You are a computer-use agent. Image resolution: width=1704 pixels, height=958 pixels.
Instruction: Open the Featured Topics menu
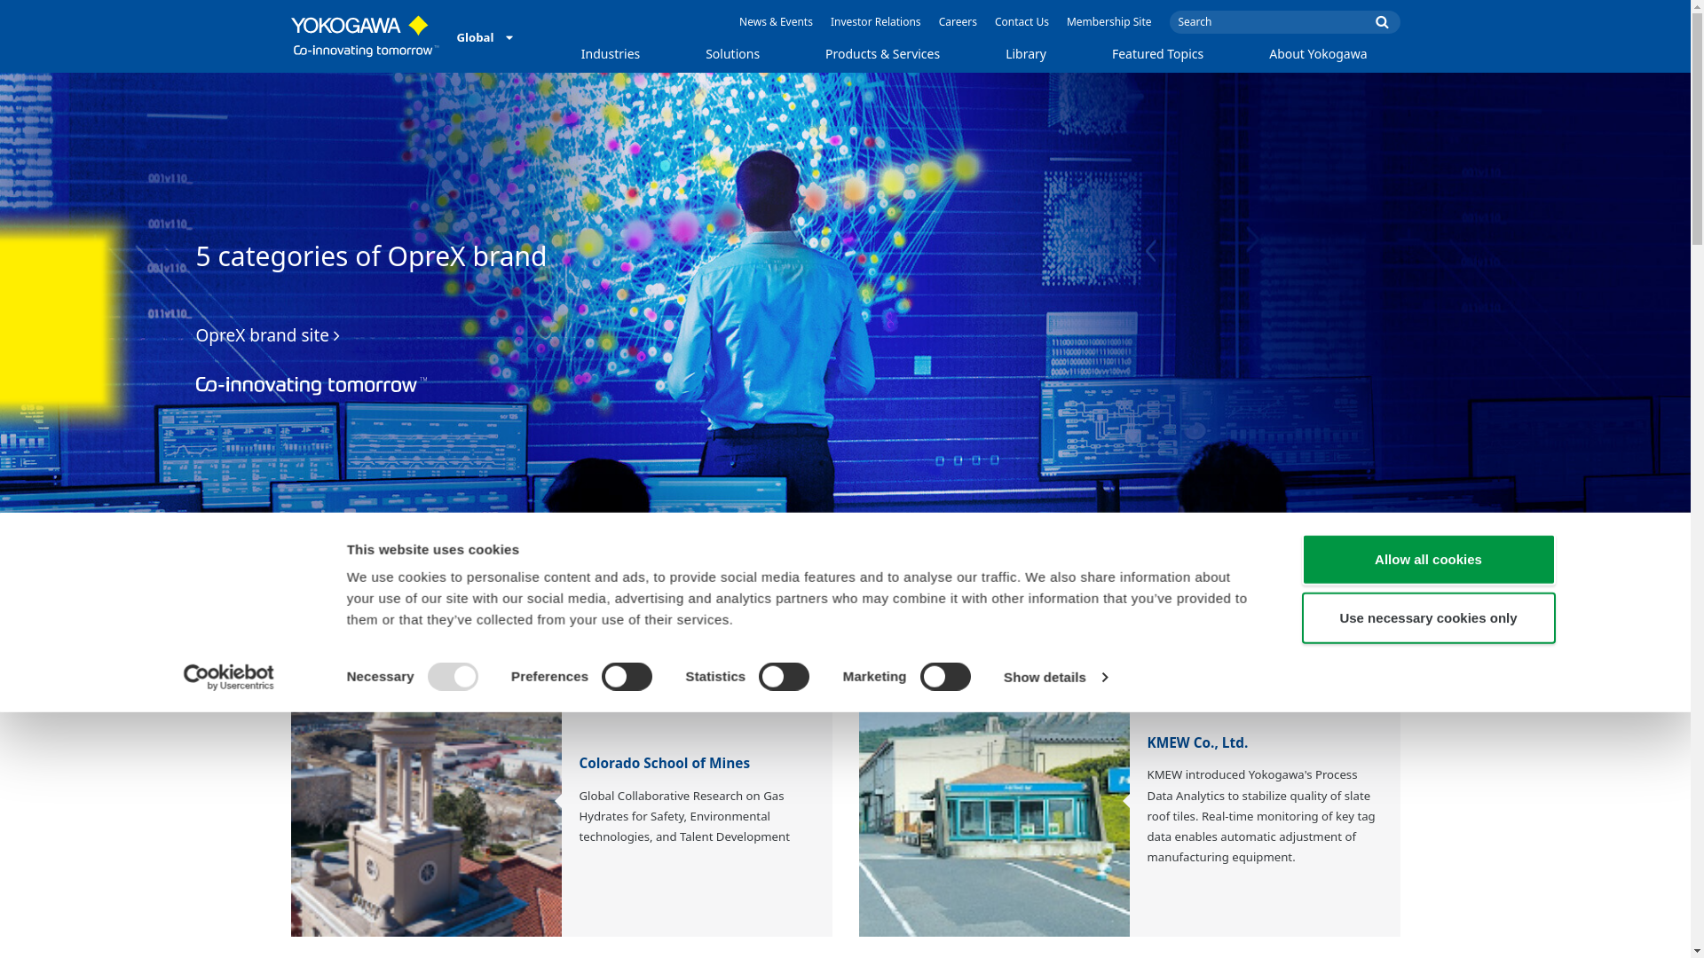click(x=1157, y=54)
